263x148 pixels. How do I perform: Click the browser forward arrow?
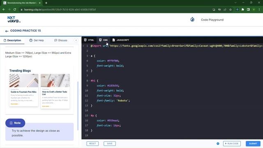[x=9, y=9]
